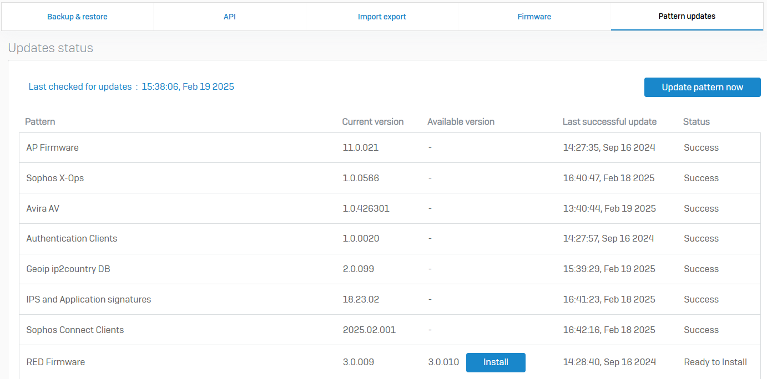Click the Authentication Clients pattern entry
The width and height of the screenshot is (767, 379).
(72, 238)
